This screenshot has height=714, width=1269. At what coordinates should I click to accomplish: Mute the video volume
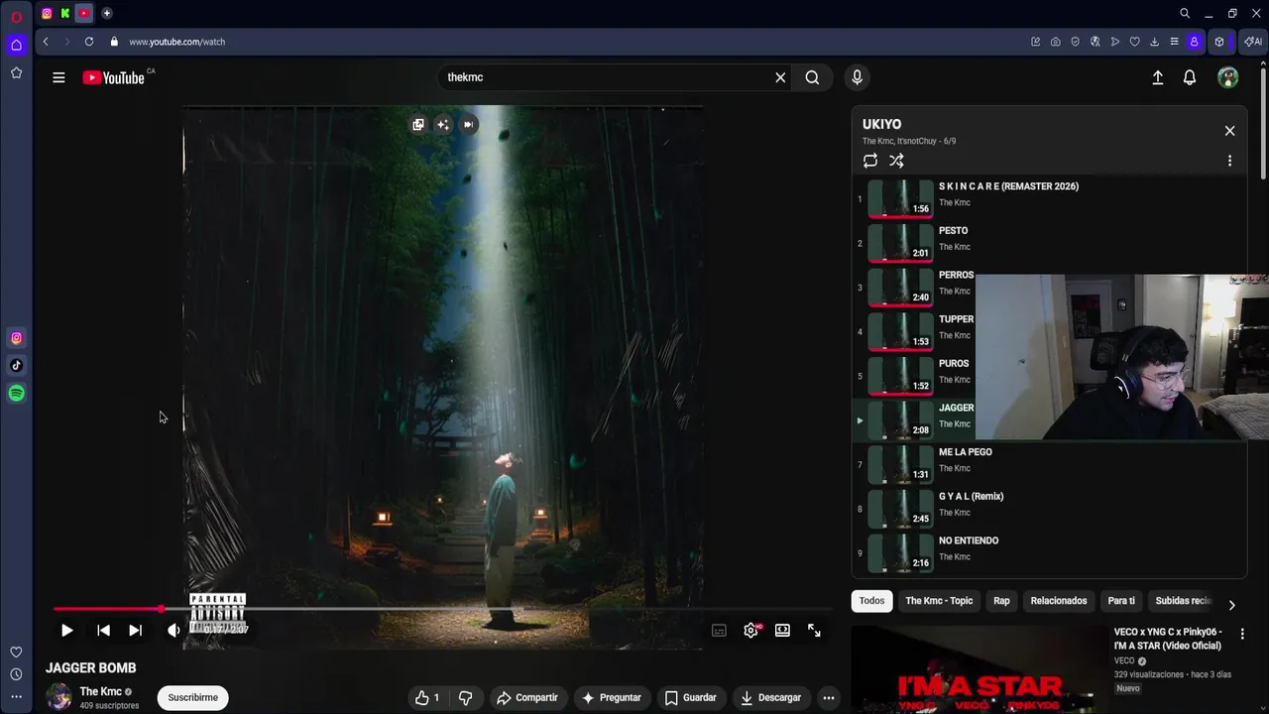(173, 631)
